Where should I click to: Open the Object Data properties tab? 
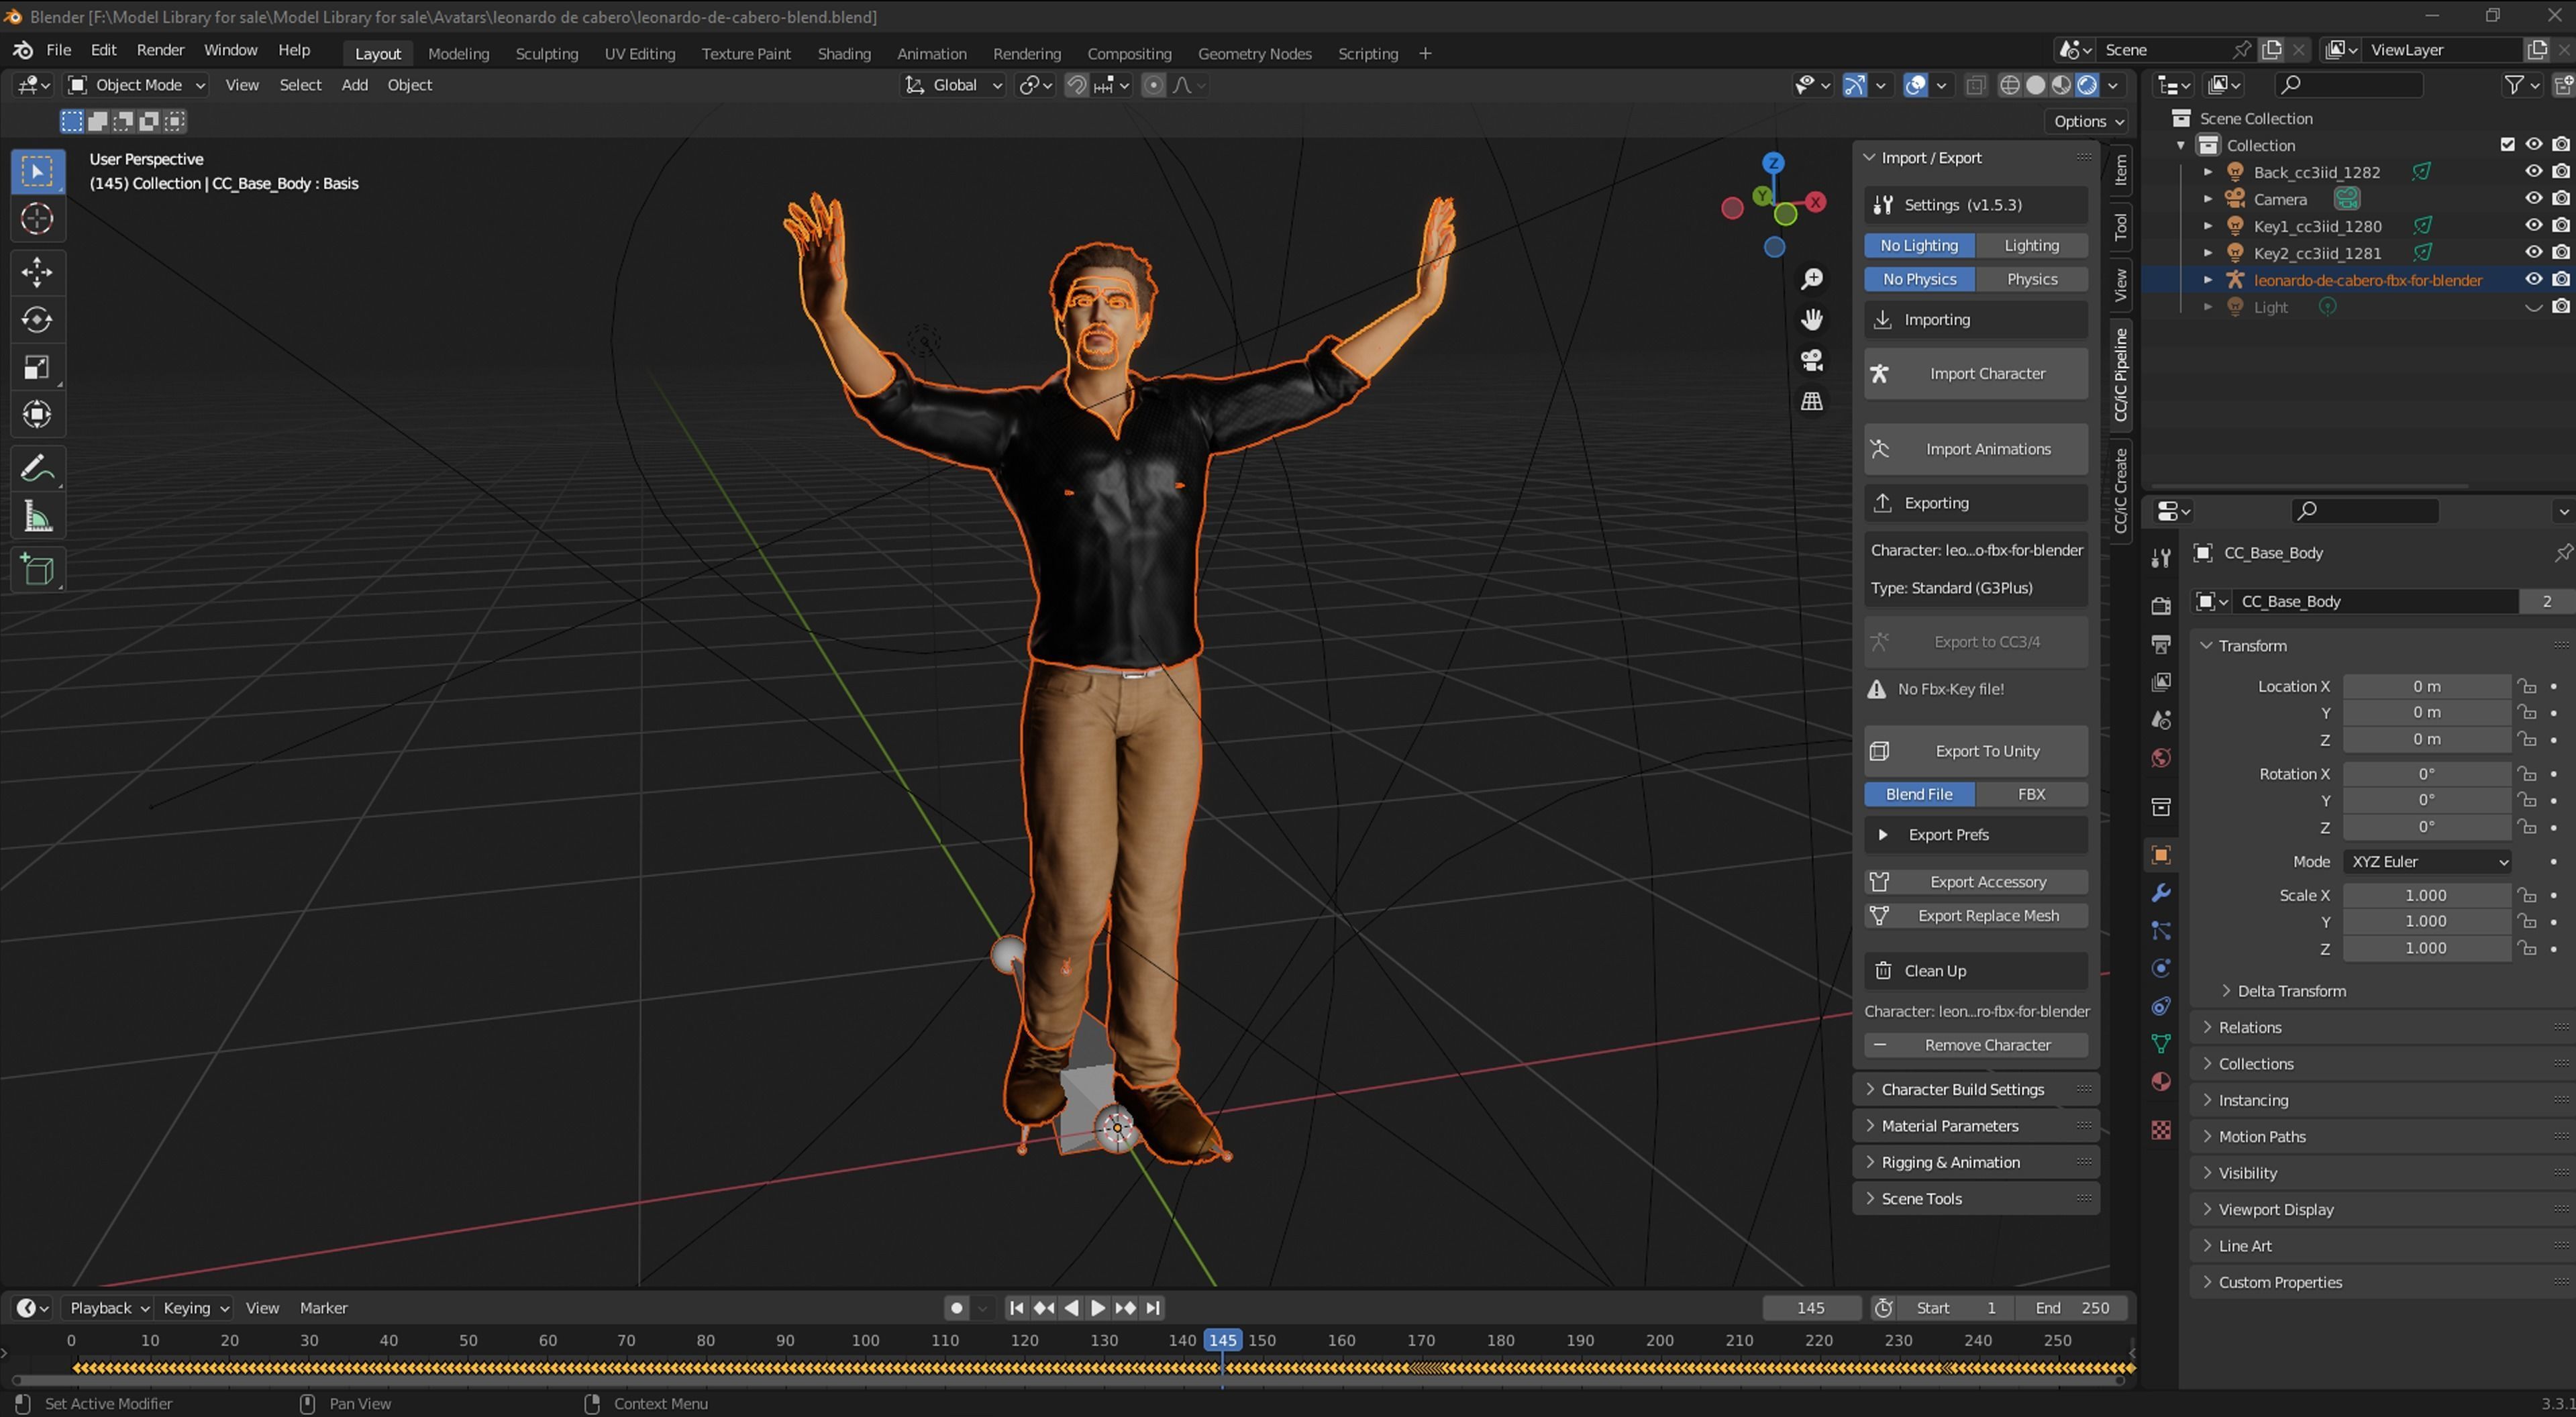2160,1044
